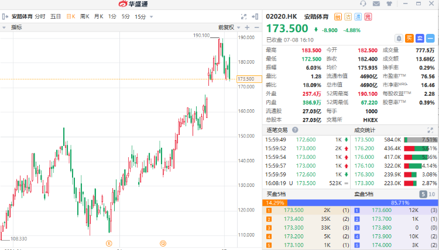This screenshot has width=439, height=250.
Task: Open help icon next to 逐笔交易
Action: click(x=295, y=130)
